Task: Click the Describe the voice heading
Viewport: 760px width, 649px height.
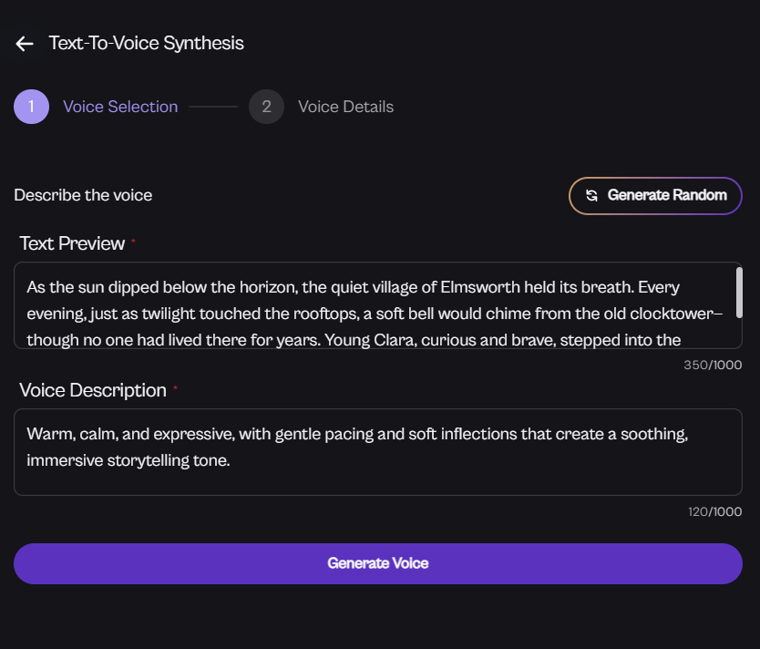Action: 83,195
